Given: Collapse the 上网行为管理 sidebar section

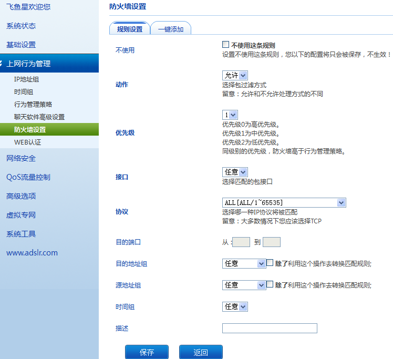Looking at the screenshot, I should [x=49, y=64].
